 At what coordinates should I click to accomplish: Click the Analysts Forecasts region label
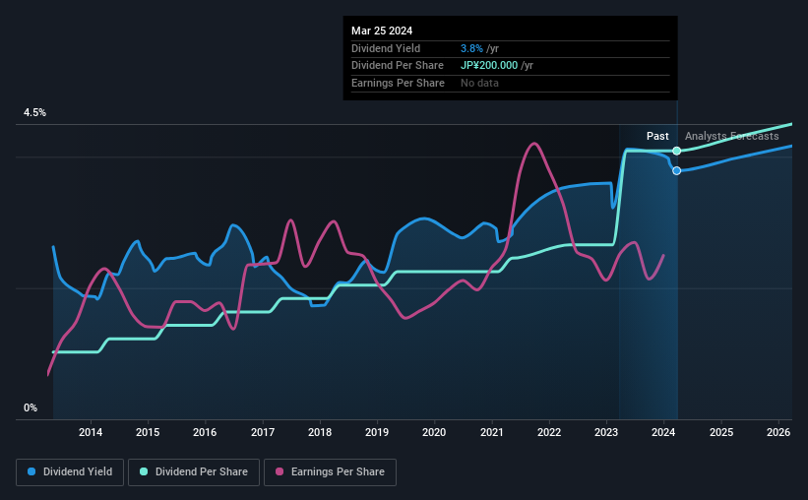(x=732, y=136)
